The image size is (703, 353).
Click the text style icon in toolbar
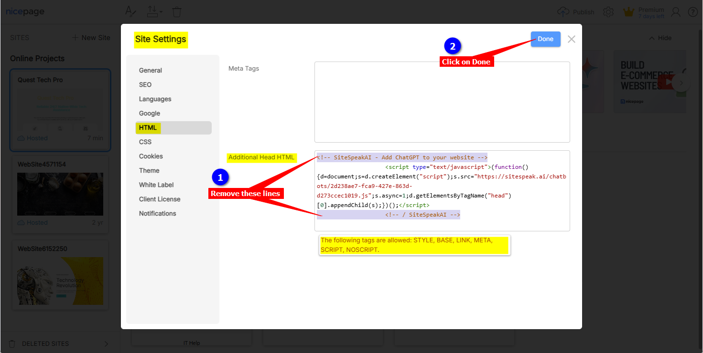(130, 11)
